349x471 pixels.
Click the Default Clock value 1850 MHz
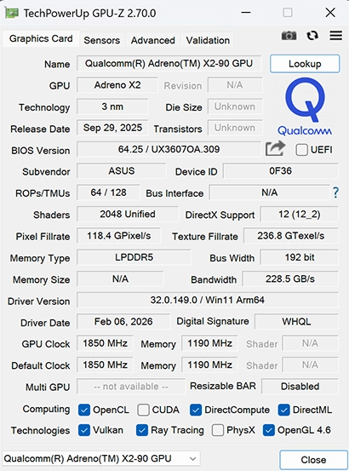click(x=105, y=365)
